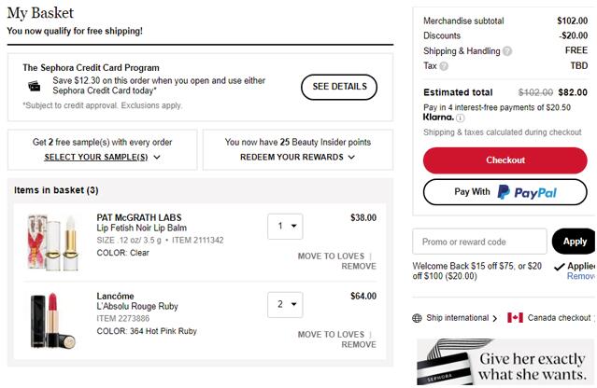This screenshot has width=597, height=388.
Task: Move Lancôme lipstick to Loves
Action: tap(331, 335)
